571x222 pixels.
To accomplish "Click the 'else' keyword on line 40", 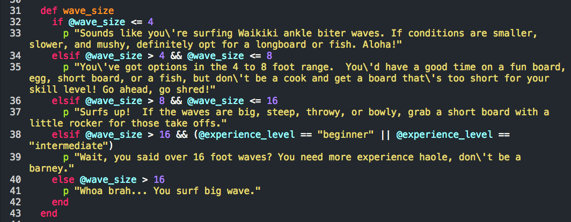I will 63,179.
